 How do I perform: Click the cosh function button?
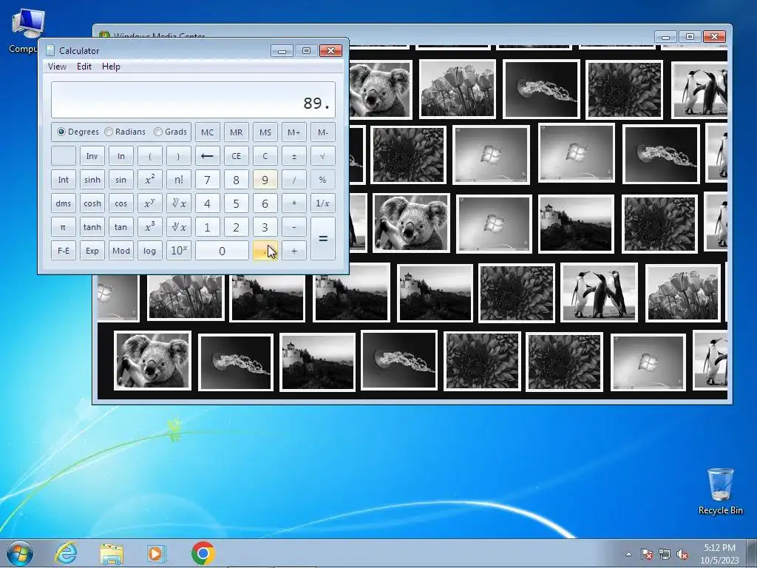pos(92,203)
